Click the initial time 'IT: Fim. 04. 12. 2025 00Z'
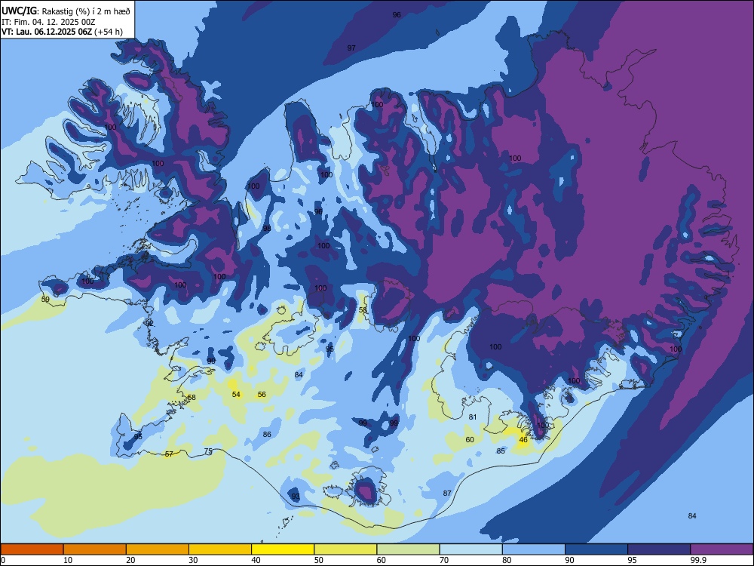754x566 pixels. click(x=48, y=22)
